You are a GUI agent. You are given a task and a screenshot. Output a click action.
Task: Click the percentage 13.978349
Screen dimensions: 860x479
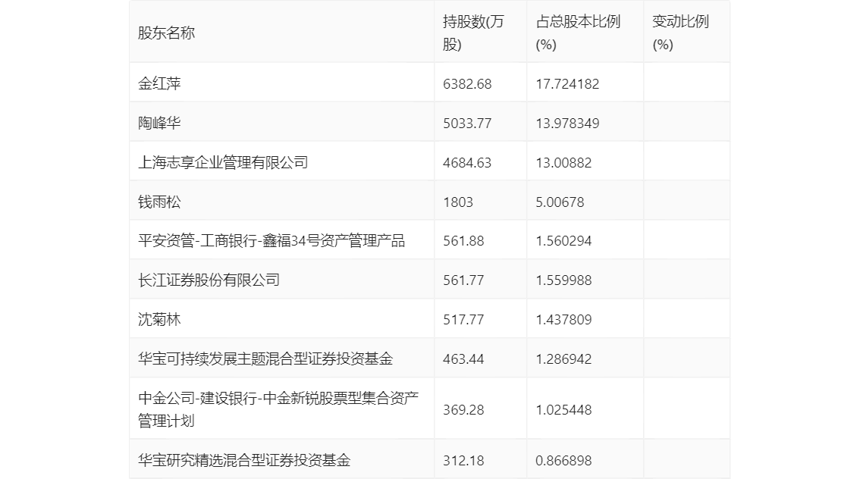point(568,124)
